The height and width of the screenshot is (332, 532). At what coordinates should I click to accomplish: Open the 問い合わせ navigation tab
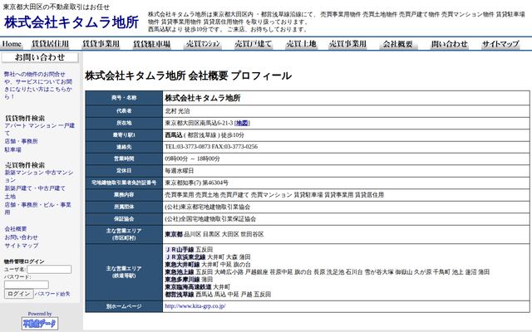point(450,44)
